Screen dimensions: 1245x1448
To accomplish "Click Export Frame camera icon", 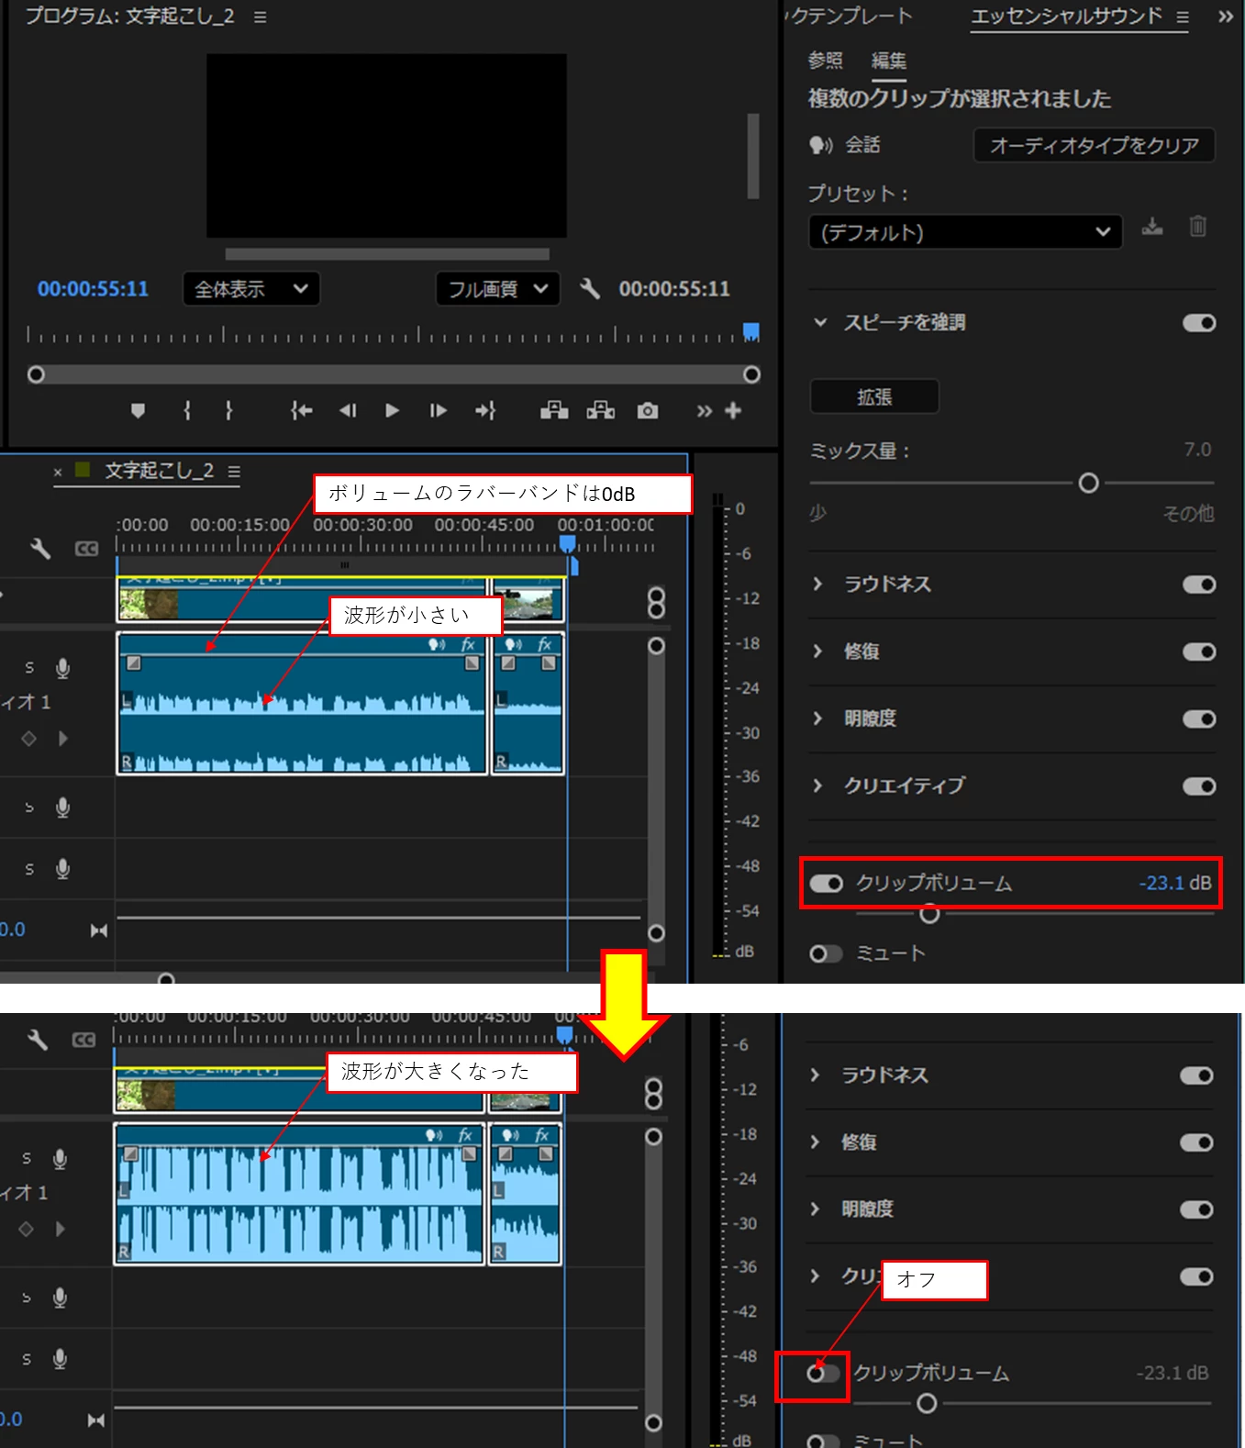I will coord(648,410).
